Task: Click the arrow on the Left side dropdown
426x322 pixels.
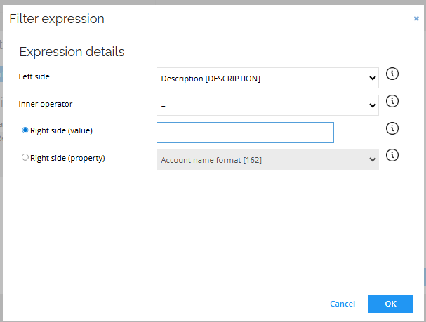Action: tap(372, 79)
